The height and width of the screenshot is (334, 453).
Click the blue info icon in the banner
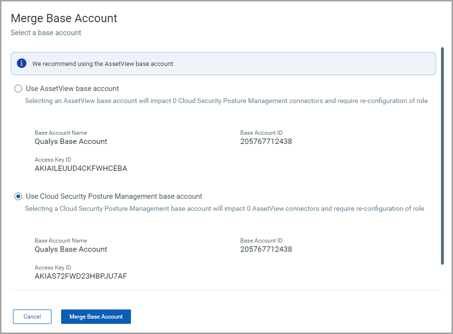20,63
